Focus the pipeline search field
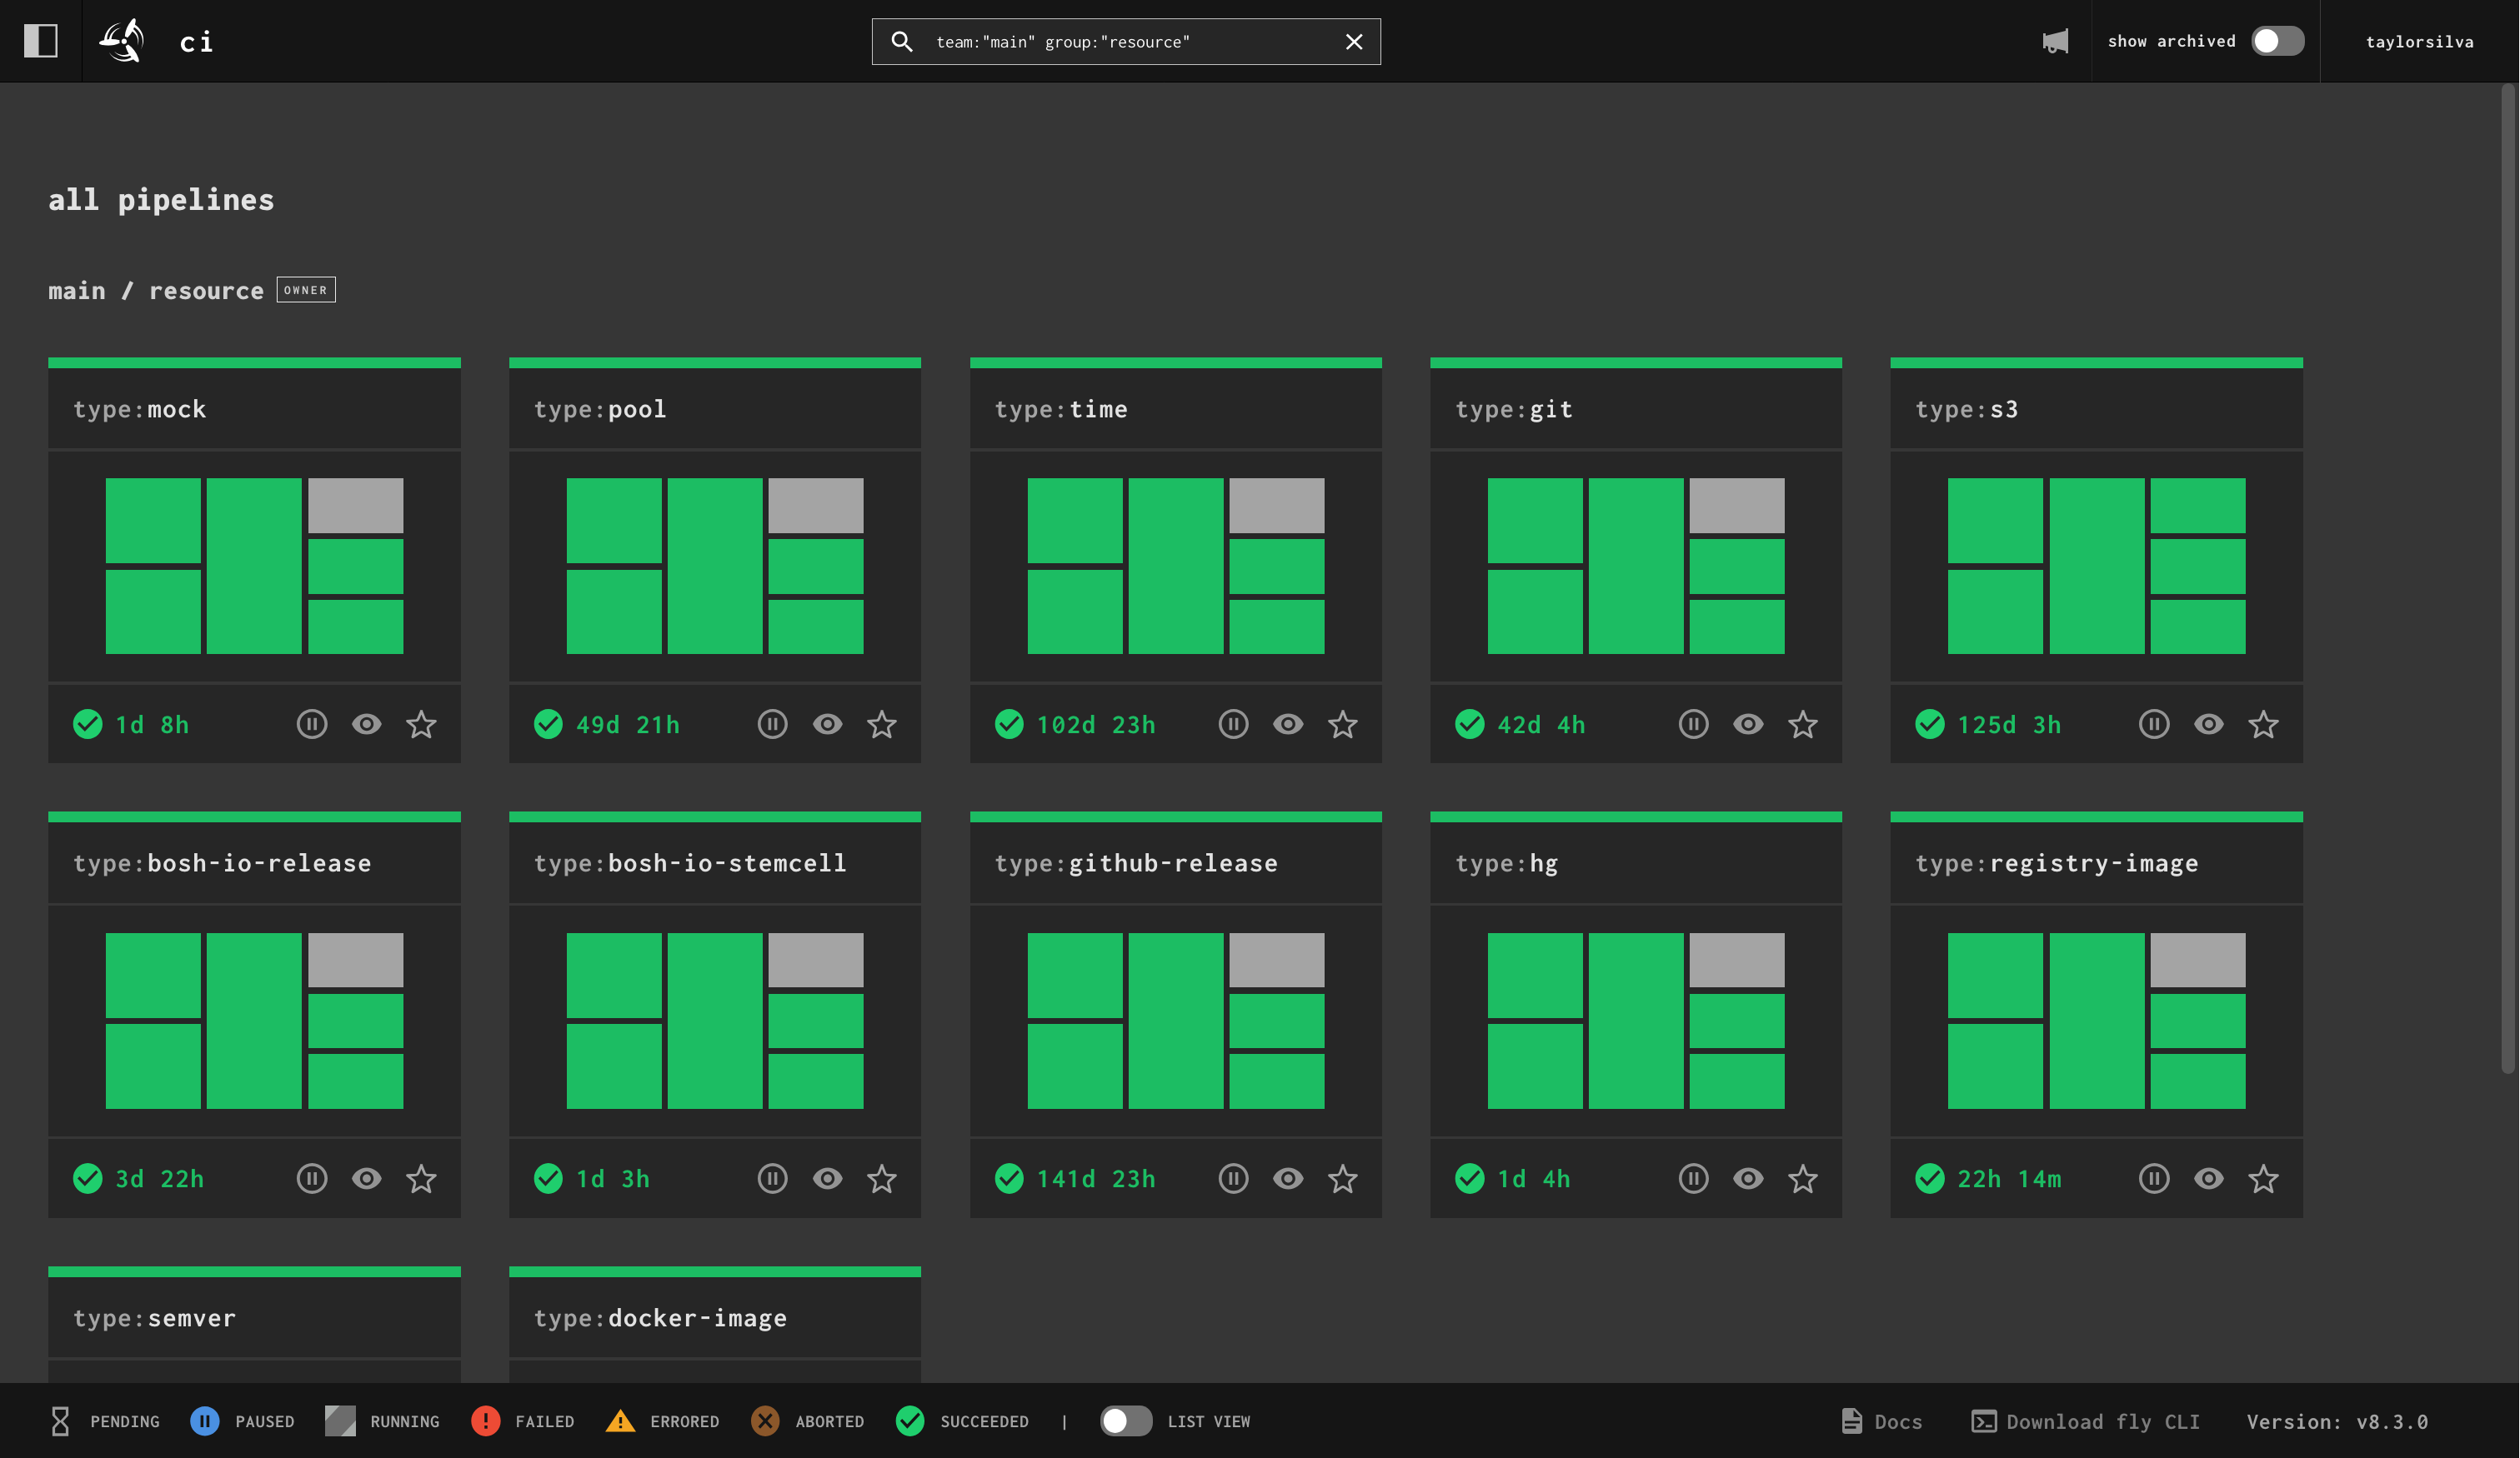This screenshot has width=2520, height=1458. pos(1126,41)
